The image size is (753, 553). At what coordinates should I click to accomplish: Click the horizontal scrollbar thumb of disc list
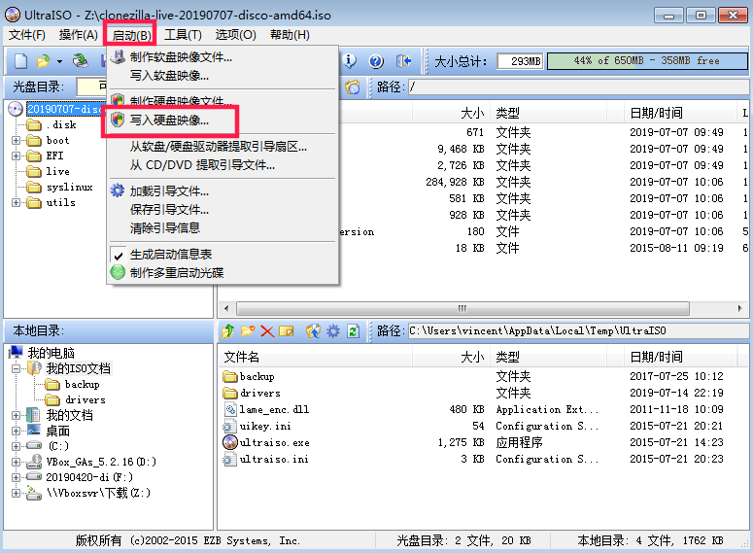pyautogui.click(x=462, y=308)
